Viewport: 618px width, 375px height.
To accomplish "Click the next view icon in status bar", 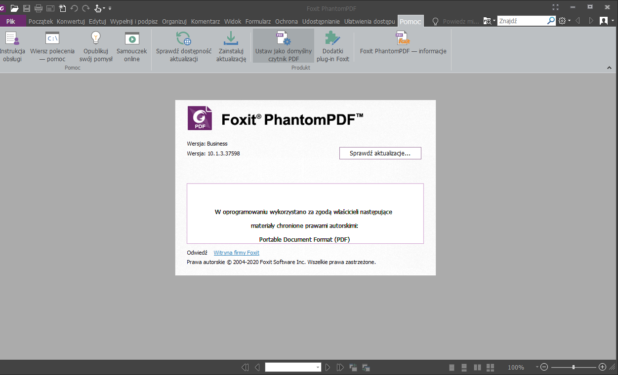I will click(x=366, y=367).
